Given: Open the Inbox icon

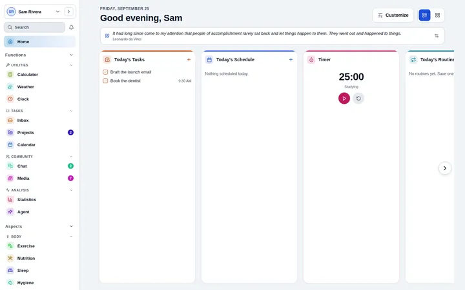Looking at the screenshot, I should coord(10,121).
